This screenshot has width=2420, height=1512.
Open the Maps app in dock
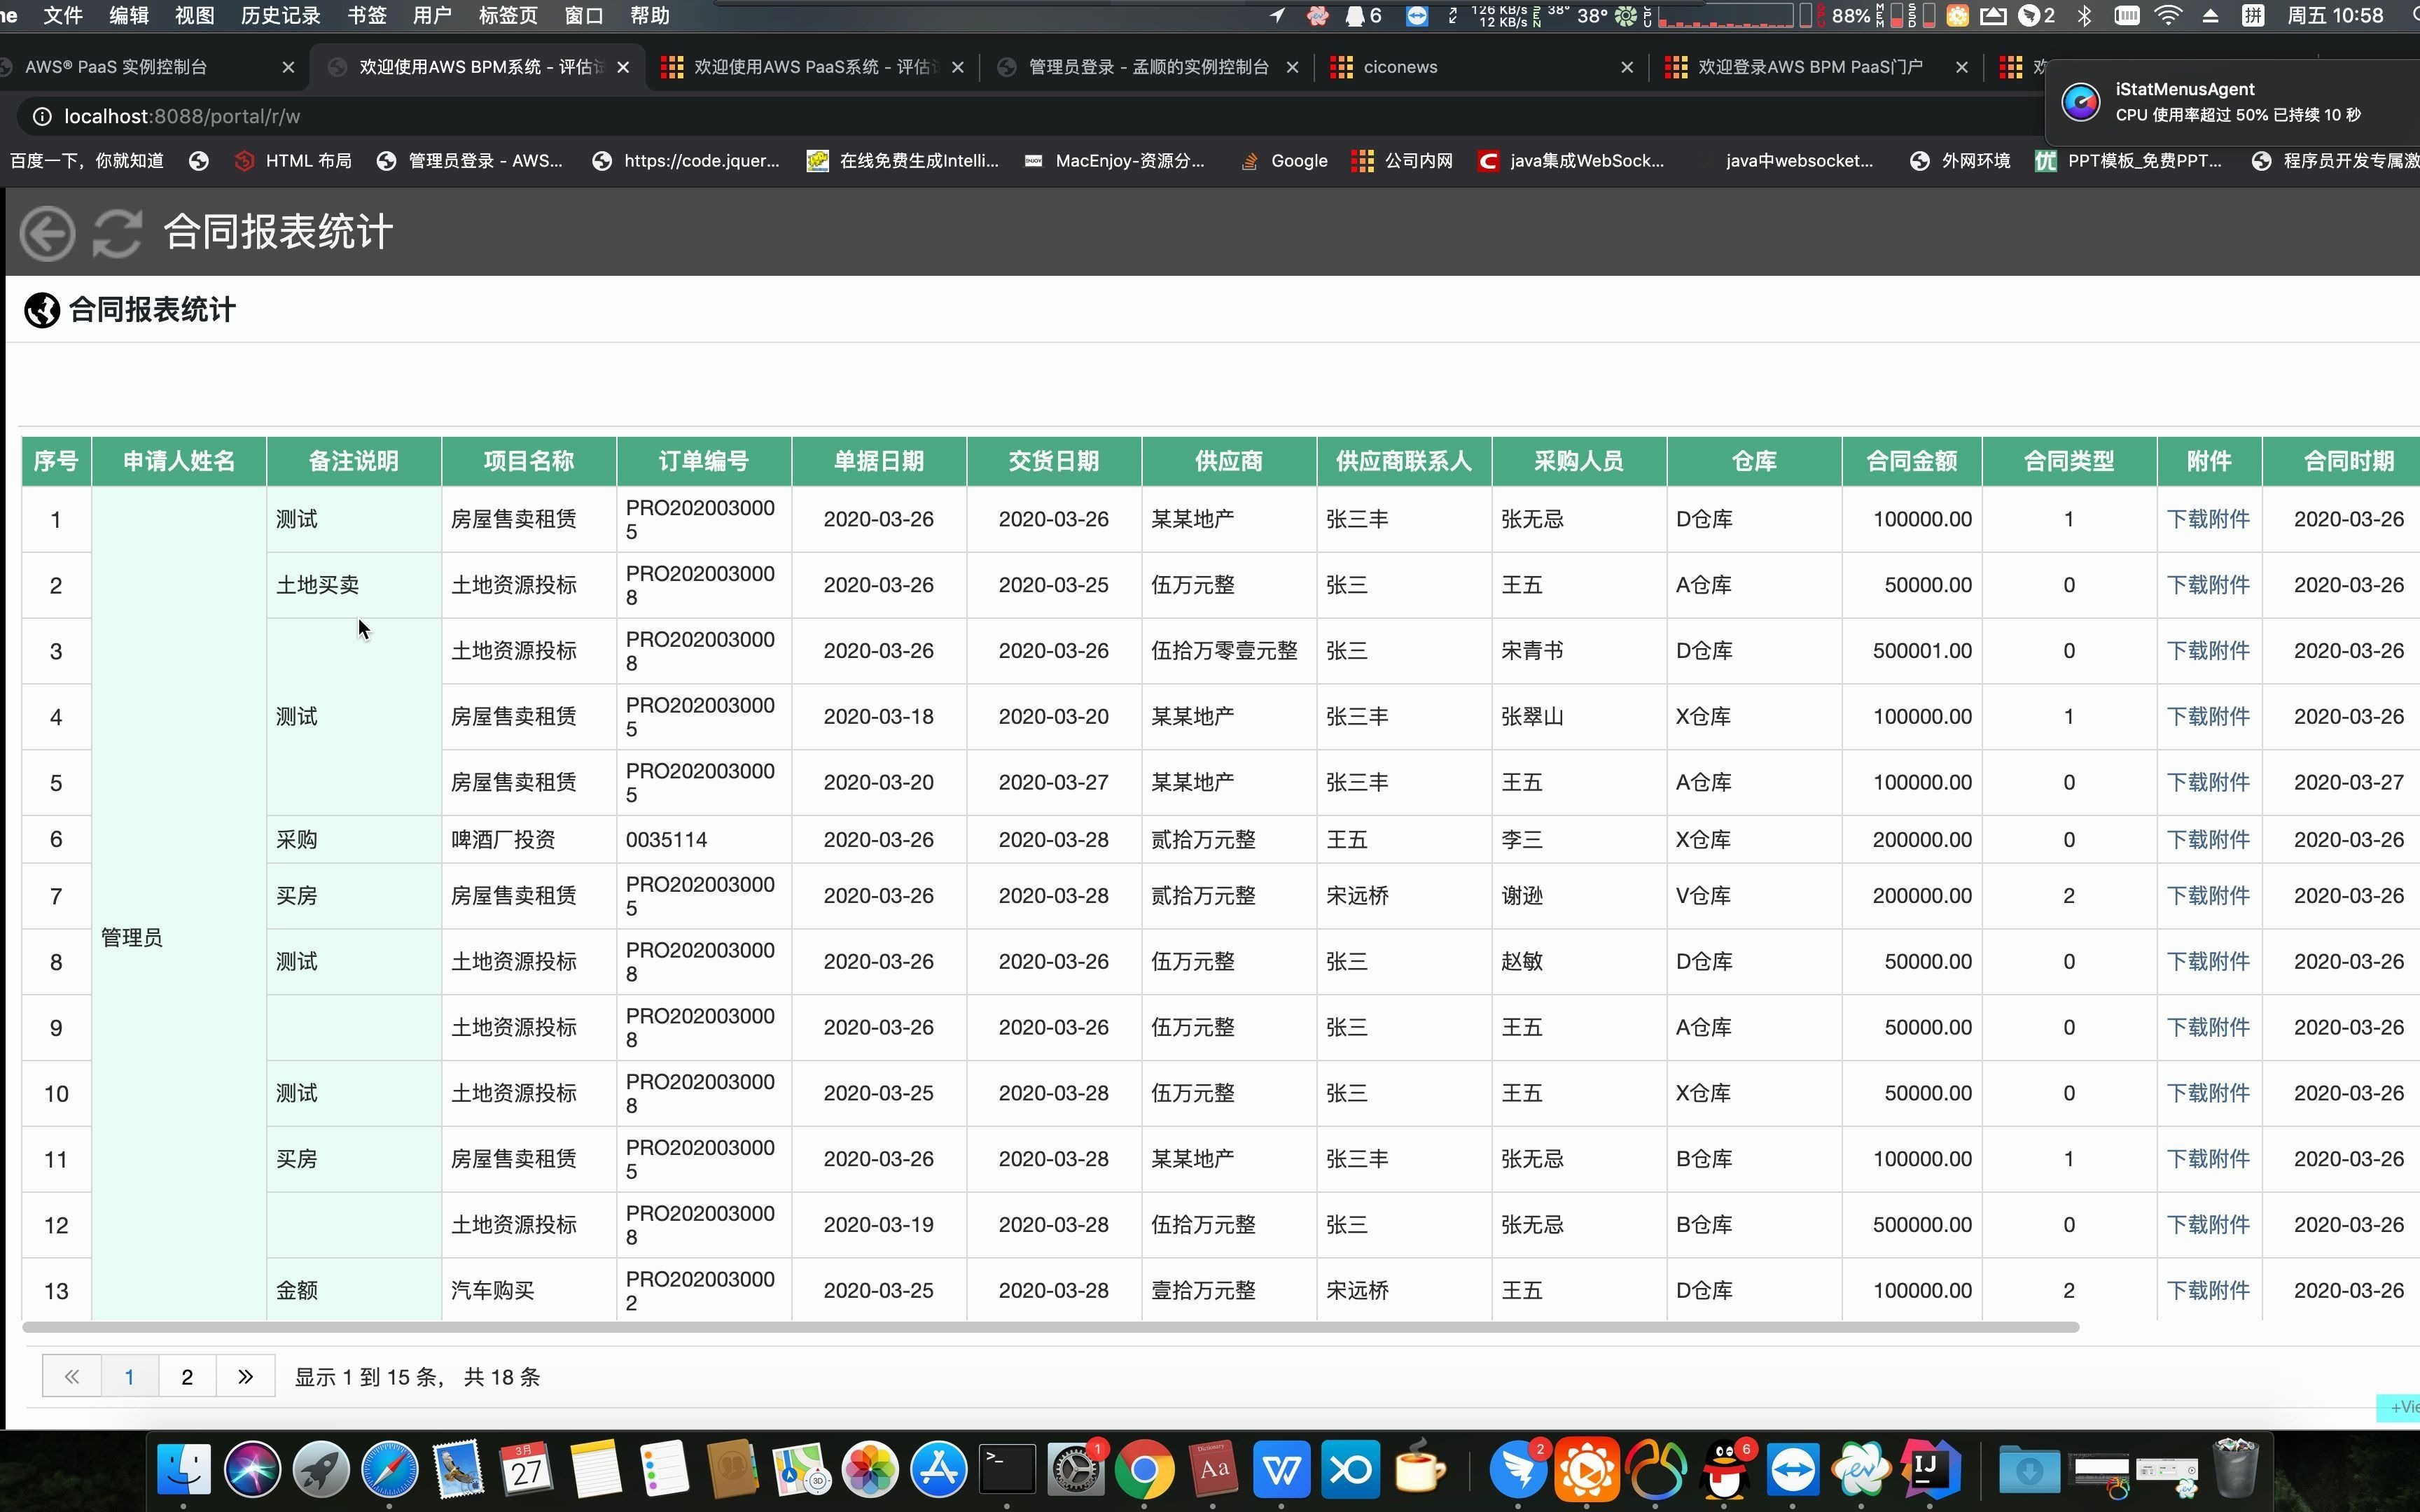tap(801, 1469)
